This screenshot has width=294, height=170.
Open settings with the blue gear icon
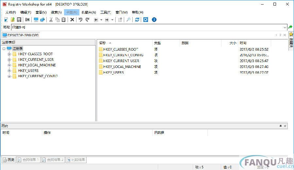pos(146,20)
